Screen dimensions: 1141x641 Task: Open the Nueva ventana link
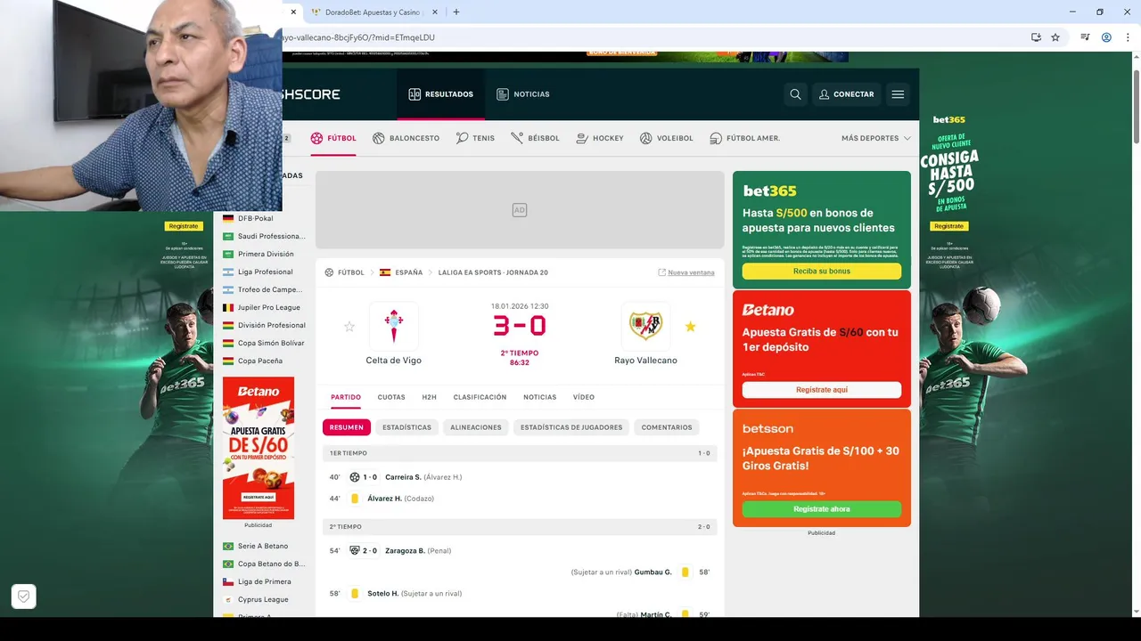click(x=686, y=272)
